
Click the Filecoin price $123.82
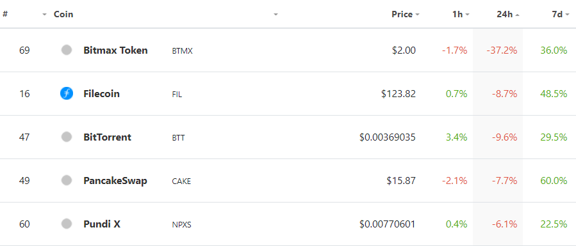tap(399, 94)
